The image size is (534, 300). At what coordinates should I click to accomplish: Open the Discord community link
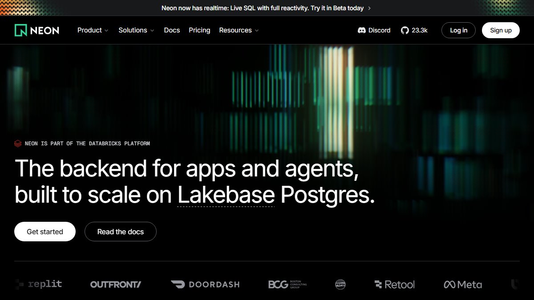[374, 30]
